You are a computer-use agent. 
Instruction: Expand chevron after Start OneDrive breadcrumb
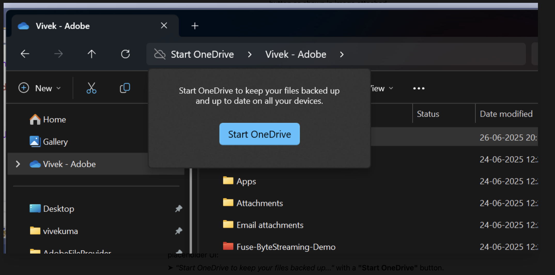(x=250, y=54)
